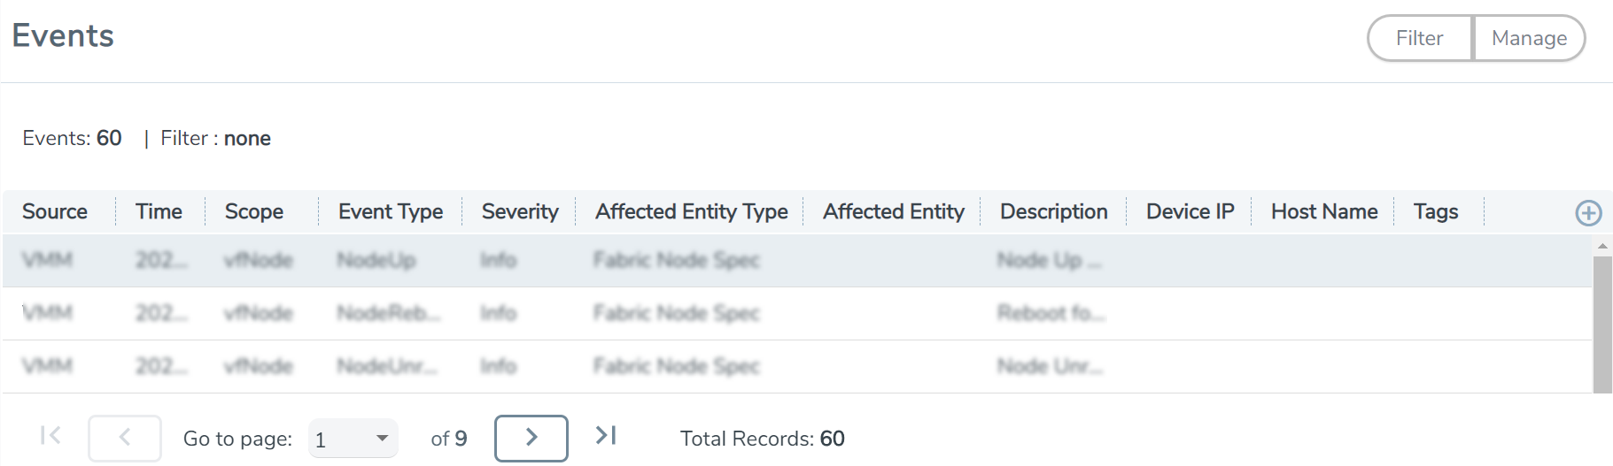Advance to the next page arrow
The width and height of the screenshot is (1613, 466).
point(531,438)
